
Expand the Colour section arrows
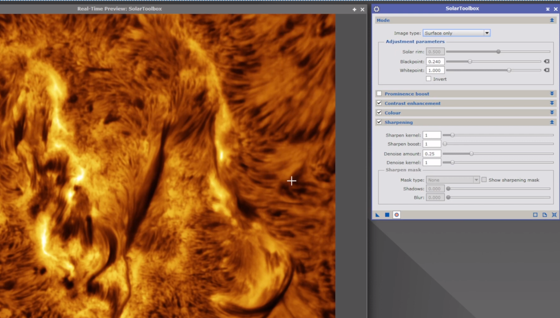pos(552,113)
